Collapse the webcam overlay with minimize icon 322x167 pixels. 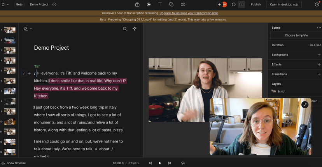tap(305, 104)
